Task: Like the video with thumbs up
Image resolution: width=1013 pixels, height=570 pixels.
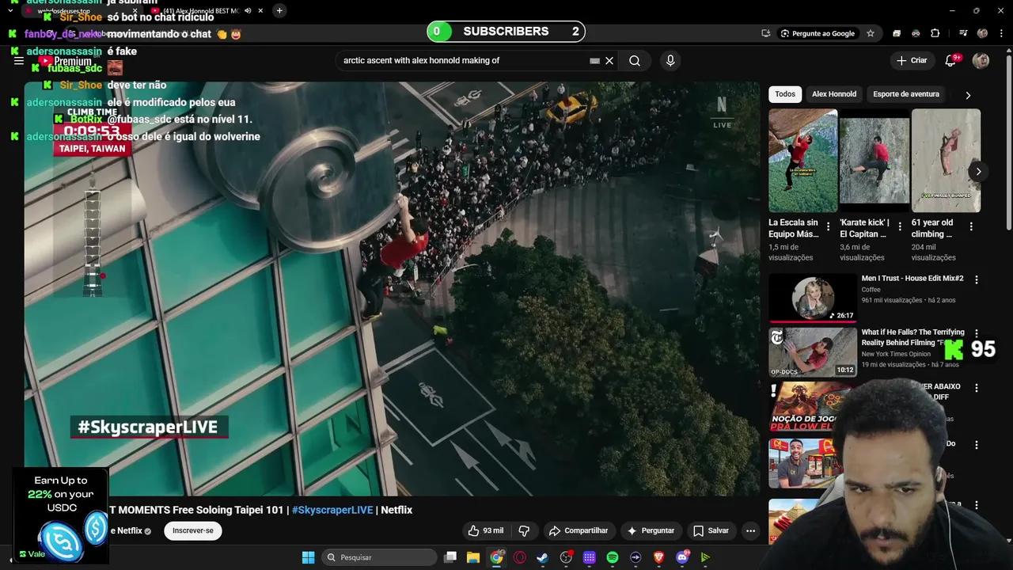Action: tap(486, 530)
